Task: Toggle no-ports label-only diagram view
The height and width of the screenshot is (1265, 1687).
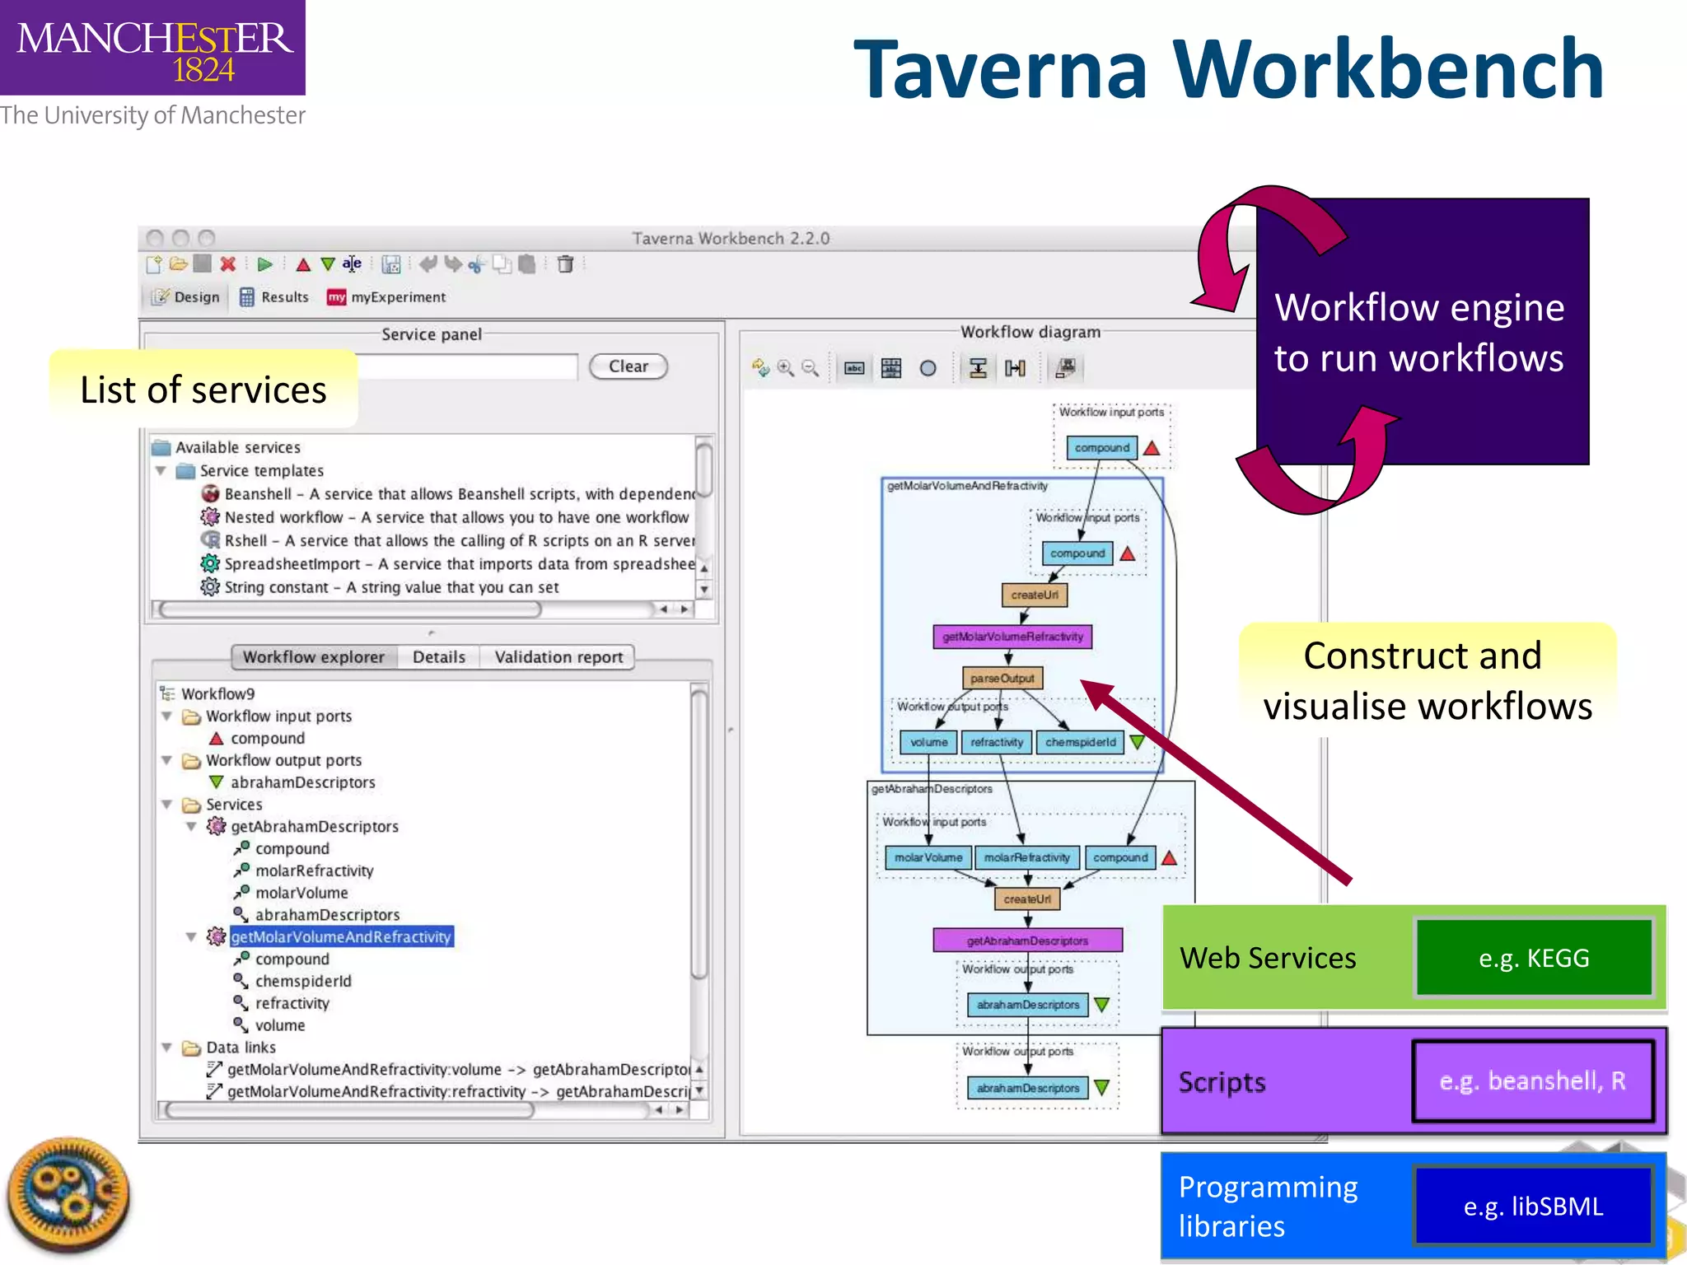Action: click(x=854, y=368)
